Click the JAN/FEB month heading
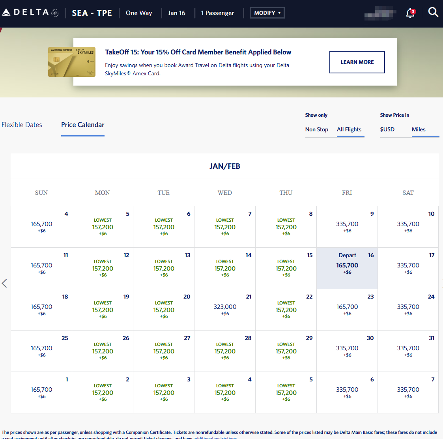 coord(225,166)
